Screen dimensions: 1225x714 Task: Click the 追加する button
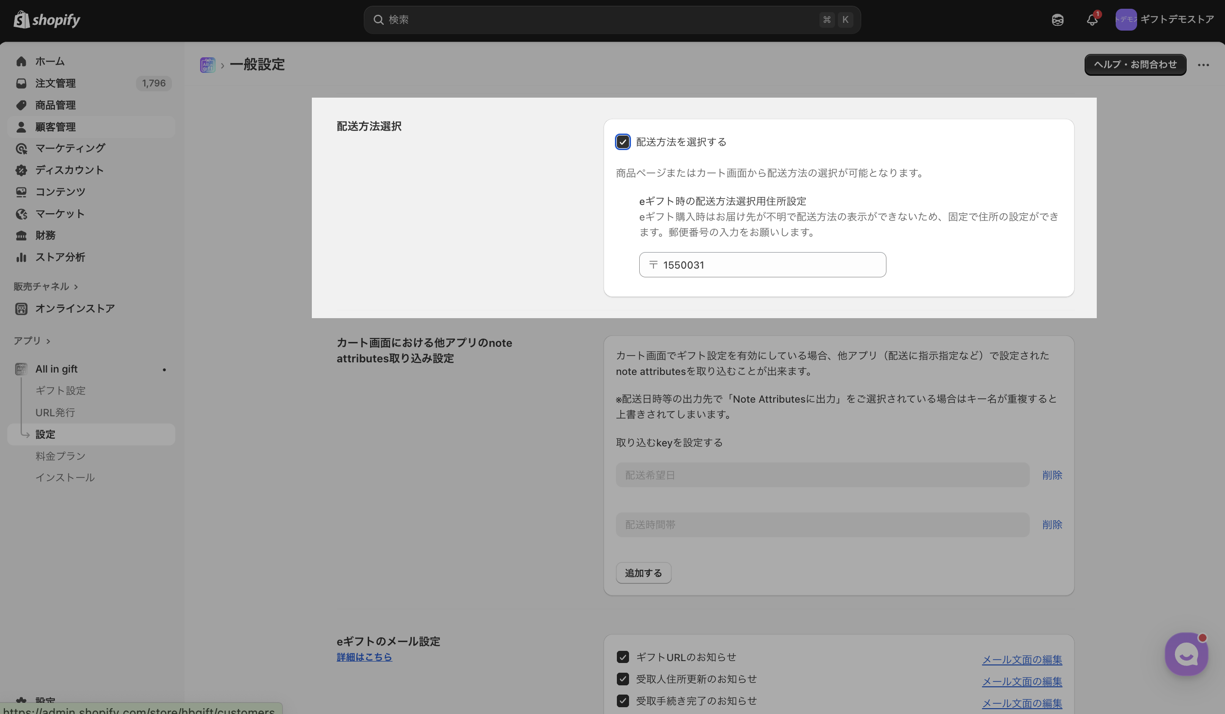pyautogui.click(x=643, y=573)
